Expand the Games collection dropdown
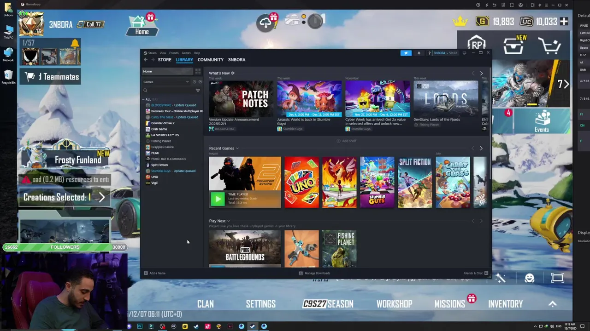This screenshot has width=590, height=331. coord(187,82)
